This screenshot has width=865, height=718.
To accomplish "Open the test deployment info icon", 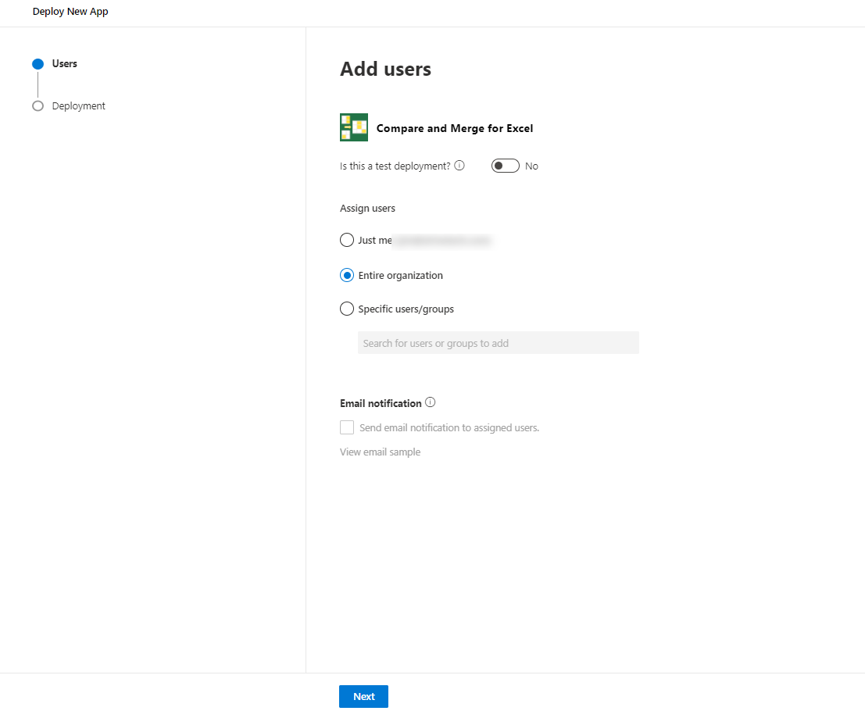I will click(x=459, y=166).
